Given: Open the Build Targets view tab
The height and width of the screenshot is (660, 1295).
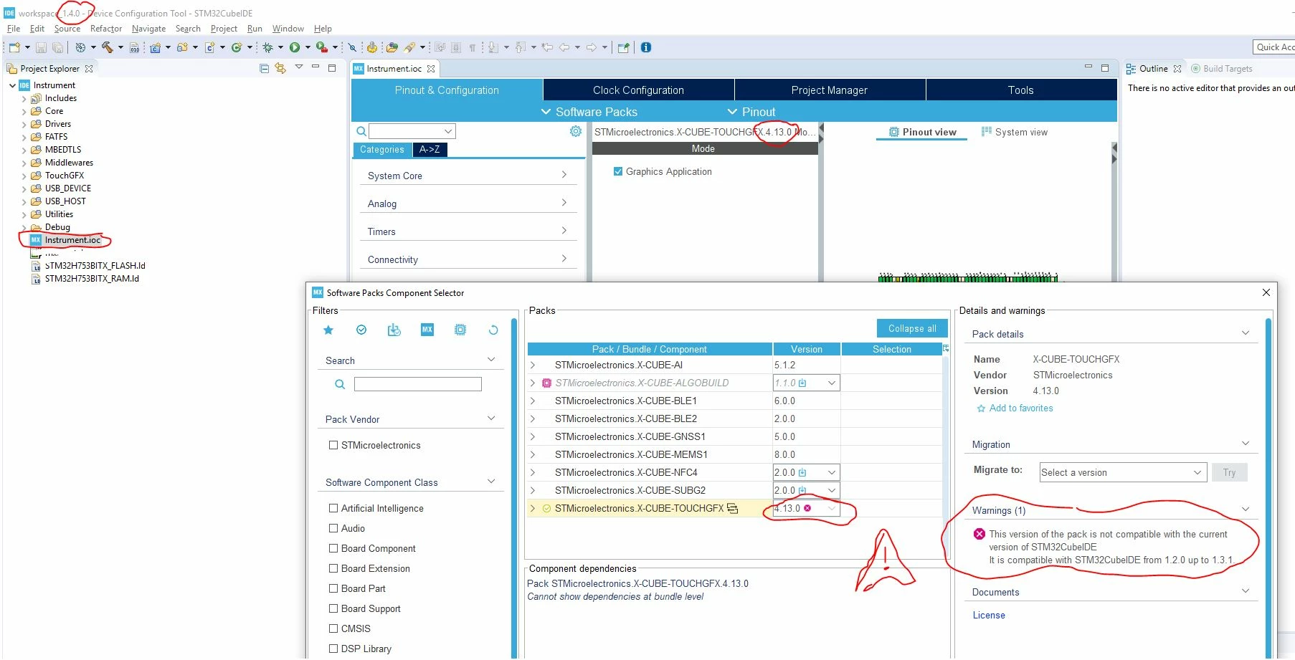Looking at the screenshot, I should [x=1222, y=69].
